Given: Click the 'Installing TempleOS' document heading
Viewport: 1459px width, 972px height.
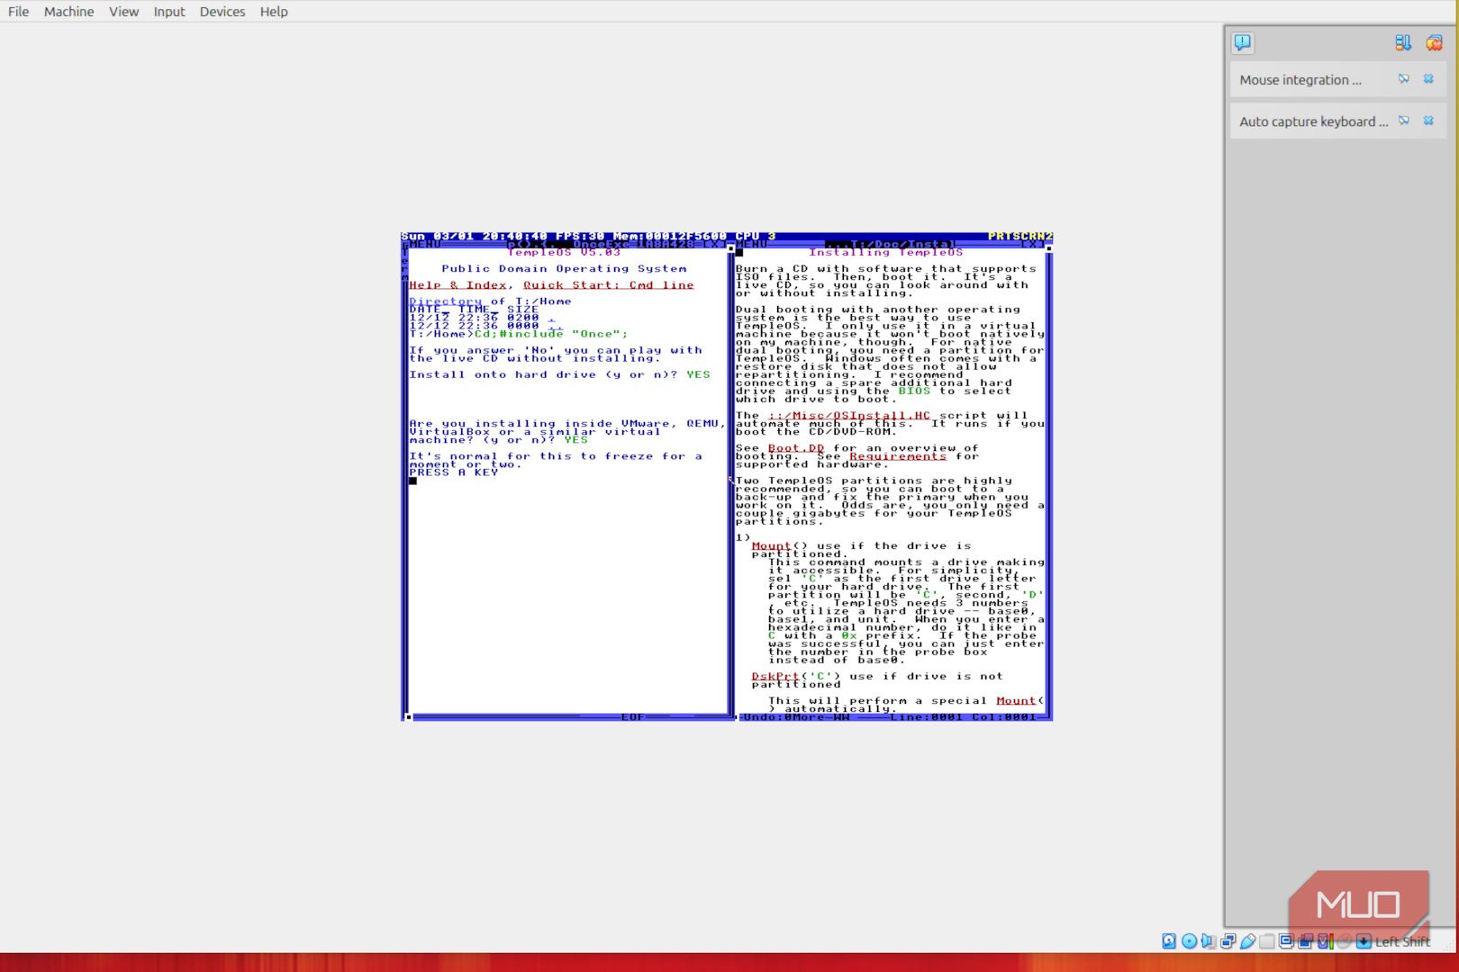Looking at the screenshot, I should tap(885, 253).
